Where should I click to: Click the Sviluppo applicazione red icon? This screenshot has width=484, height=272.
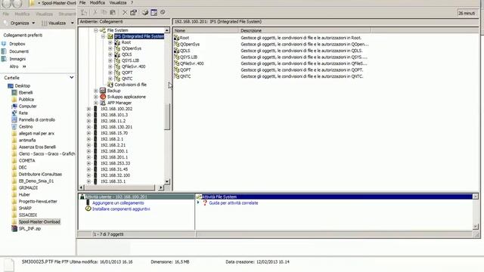click(x=103, y=97)
